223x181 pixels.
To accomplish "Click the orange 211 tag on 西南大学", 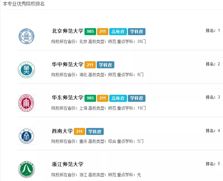I will pos(79,131).
